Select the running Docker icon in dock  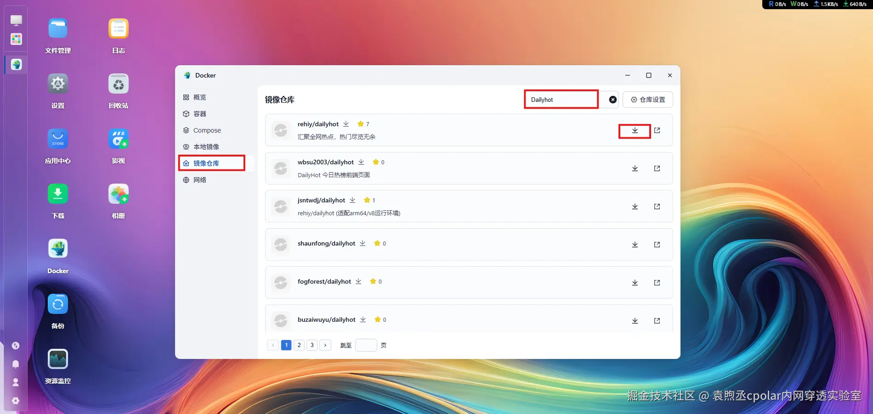point(16,64)
